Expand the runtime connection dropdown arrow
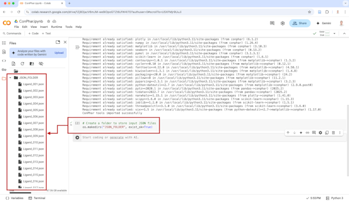349x201 pixels. [335, 33]
